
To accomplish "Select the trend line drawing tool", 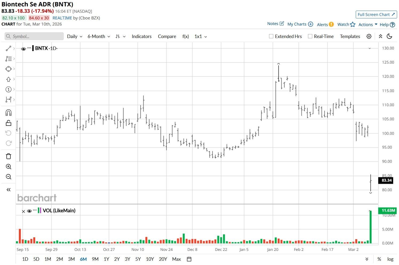I will [x=9, y=48].
